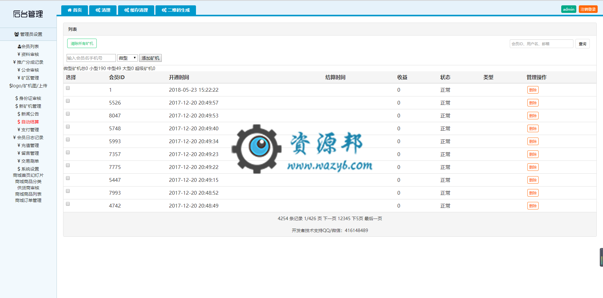Check the box for member 7357
This screenshot has height=298, width=603.
tap(68, 152)
